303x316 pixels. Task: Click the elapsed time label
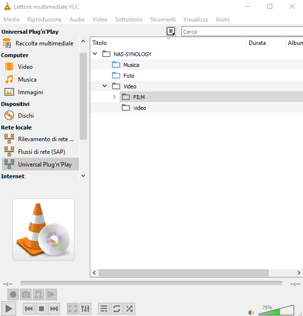click(x=8, y=284)
